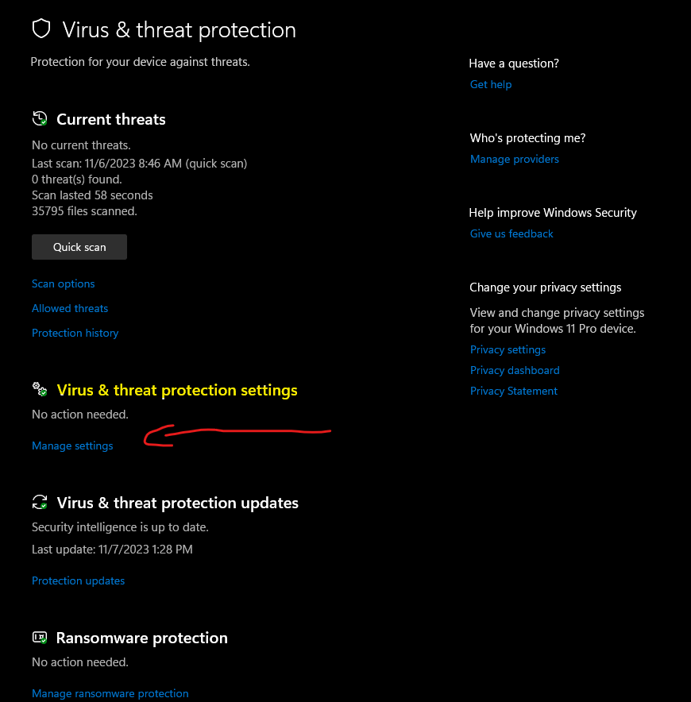The height and width of the screenshot is (702, 691).
Task: Open the Privacy dashboard
Action: 515,370
